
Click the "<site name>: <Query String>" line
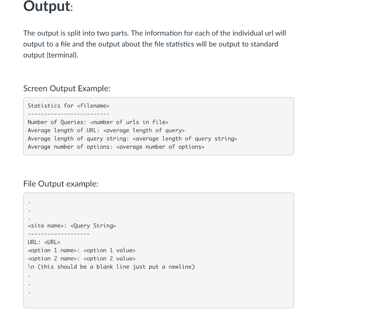point(72,226)
